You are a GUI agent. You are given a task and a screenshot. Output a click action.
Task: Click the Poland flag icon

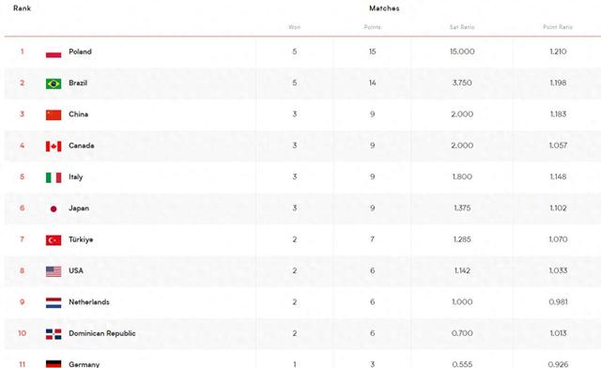(x=54, y=53)
